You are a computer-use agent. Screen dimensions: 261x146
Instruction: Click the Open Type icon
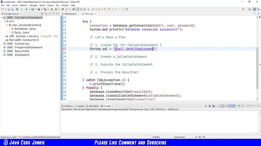coord(62,9)
